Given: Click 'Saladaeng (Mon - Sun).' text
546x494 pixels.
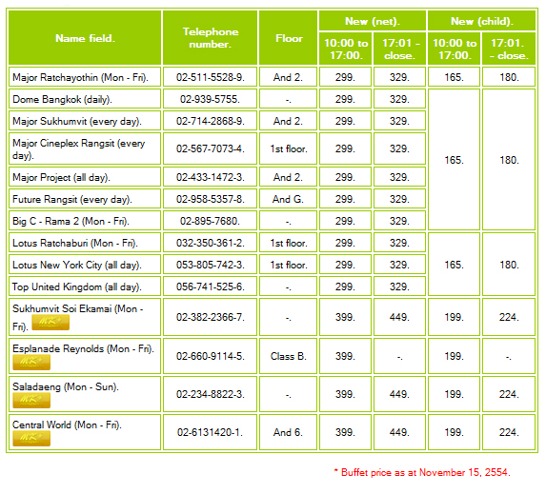Looking at the screenshot, I should point(66,386).
